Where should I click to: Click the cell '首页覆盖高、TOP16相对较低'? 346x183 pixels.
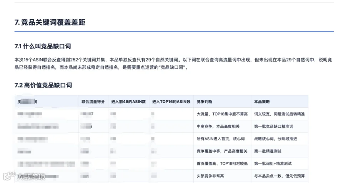pyautogui.click(x=222, y=163)
